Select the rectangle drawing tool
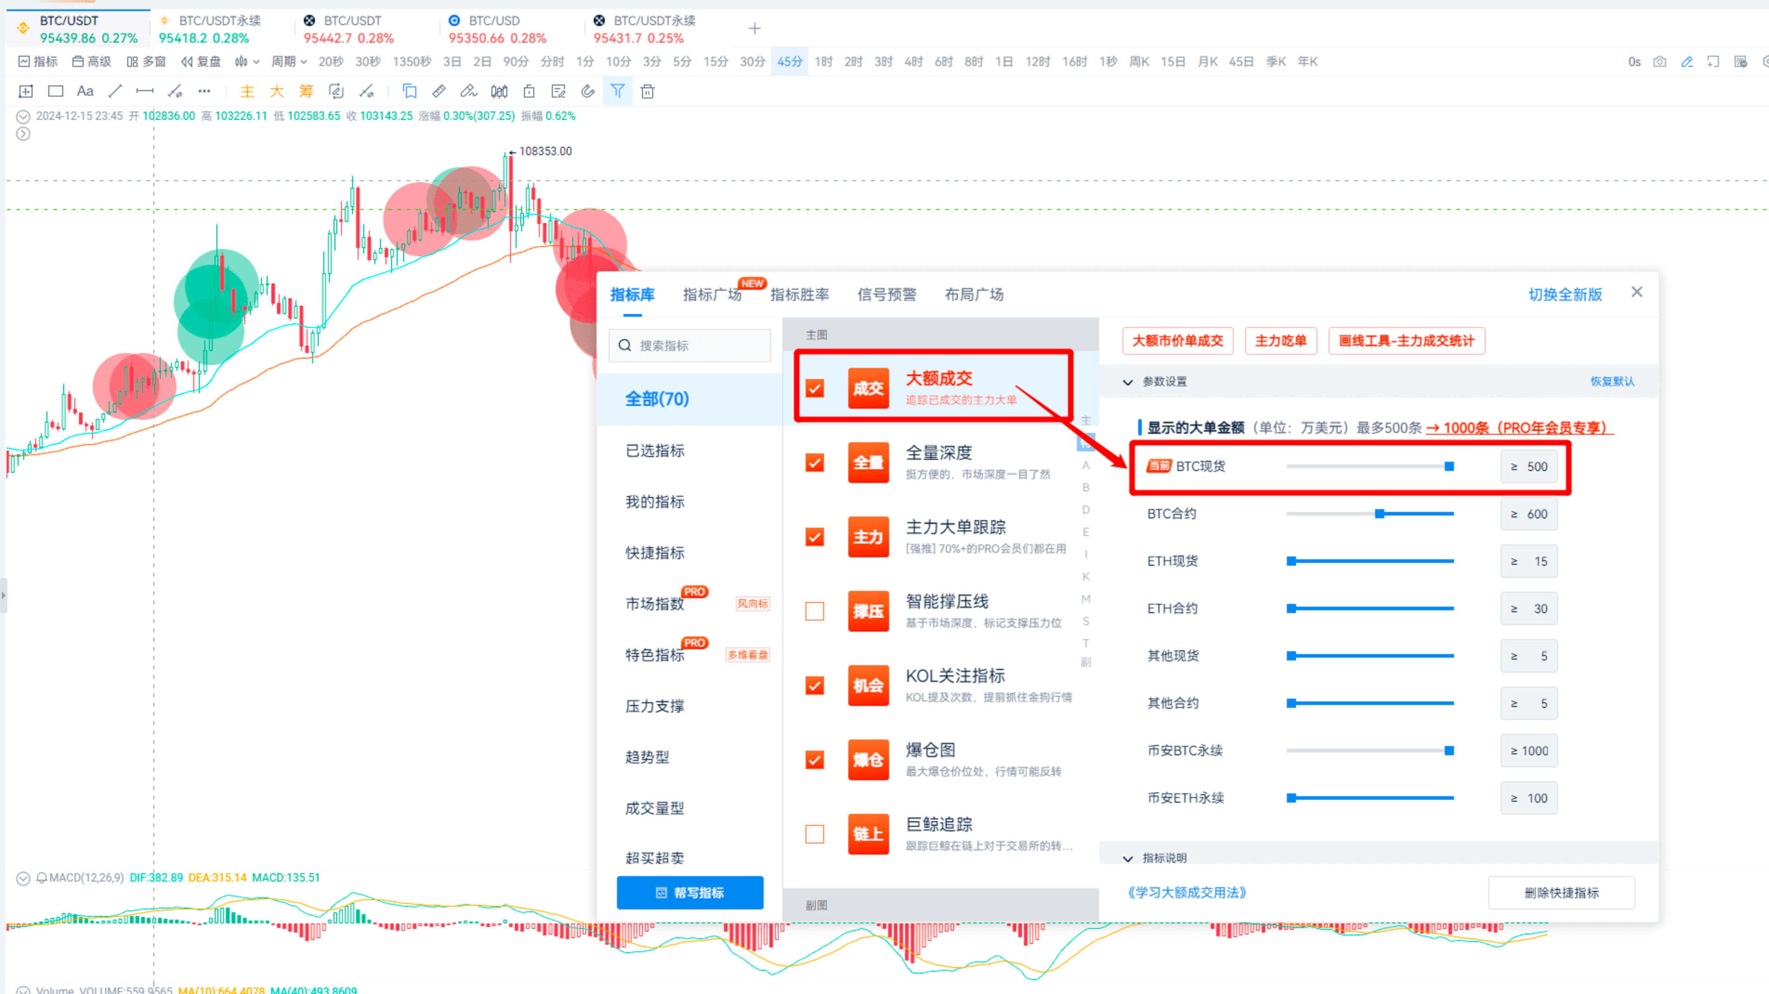This screenshot has width=1769, height=994. (56, 92)
